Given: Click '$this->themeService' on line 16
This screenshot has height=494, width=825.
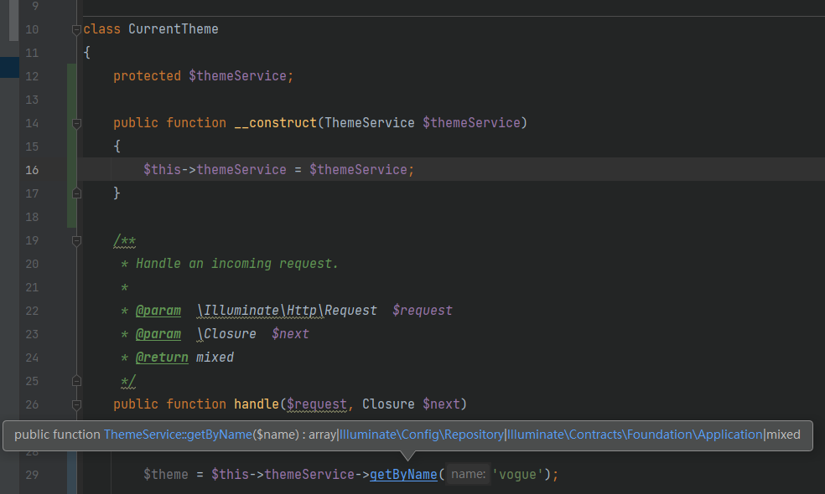Looking at the screenshot, I should [215, 170].
